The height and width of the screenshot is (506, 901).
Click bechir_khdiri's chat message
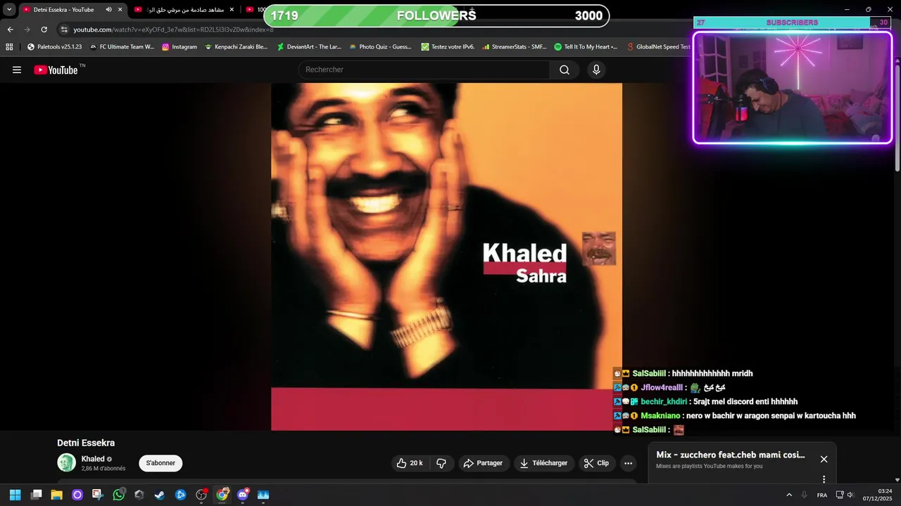tap(705, 401)
